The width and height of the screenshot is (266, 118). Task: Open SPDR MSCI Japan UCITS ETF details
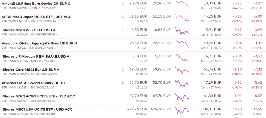coord(36,17)
